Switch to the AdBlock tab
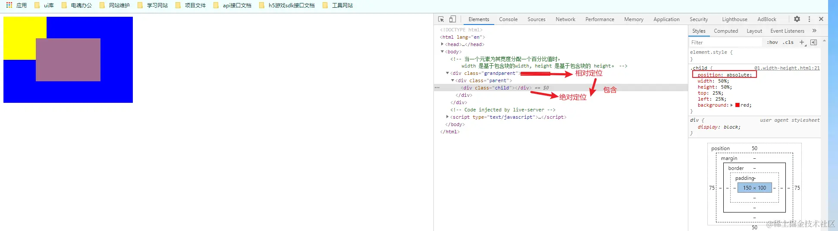The height and width of the screenshot is (231, 838). [767, 19]
